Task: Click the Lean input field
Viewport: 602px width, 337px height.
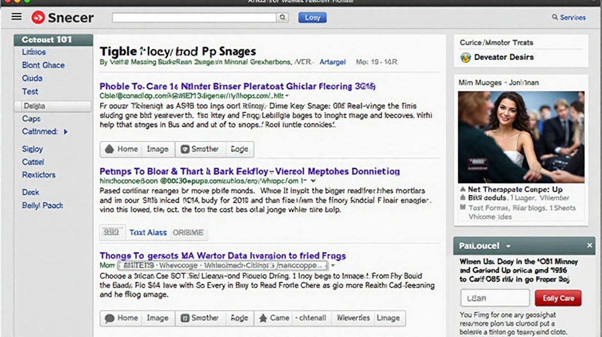Action: 495,298
